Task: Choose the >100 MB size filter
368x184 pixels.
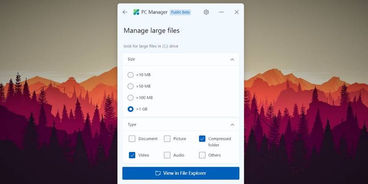Action: [131, 98]
